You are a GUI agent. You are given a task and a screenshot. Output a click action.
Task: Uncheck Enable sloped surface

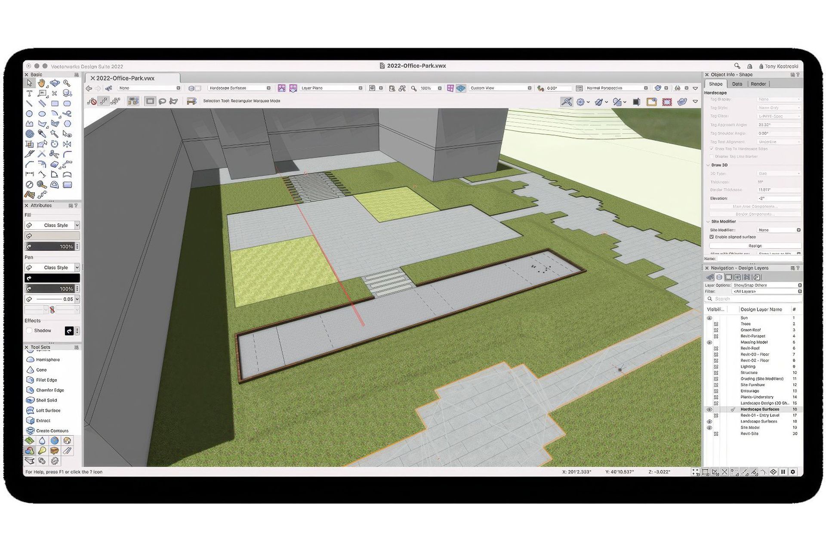(x=712, y=237)
